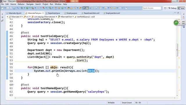This screenshot has height=105, width=186.
Task: Click the horizontal scrollbar right arrow
Action: [175, 98]
